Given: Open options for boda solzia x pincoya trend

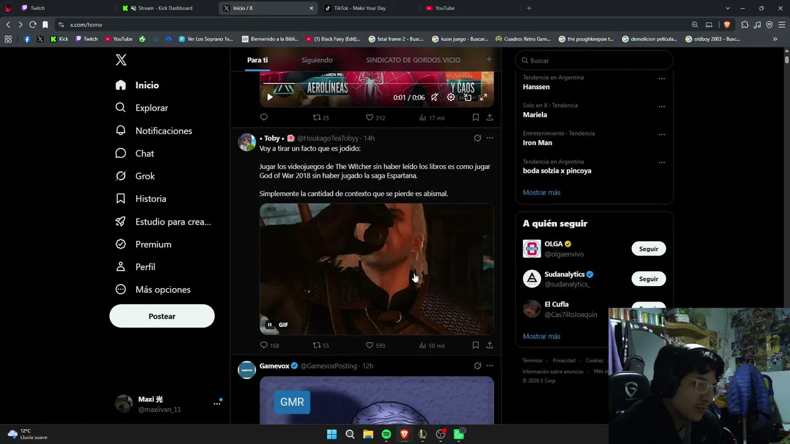Looking at the screenshot, I should (x=662, y=162).
